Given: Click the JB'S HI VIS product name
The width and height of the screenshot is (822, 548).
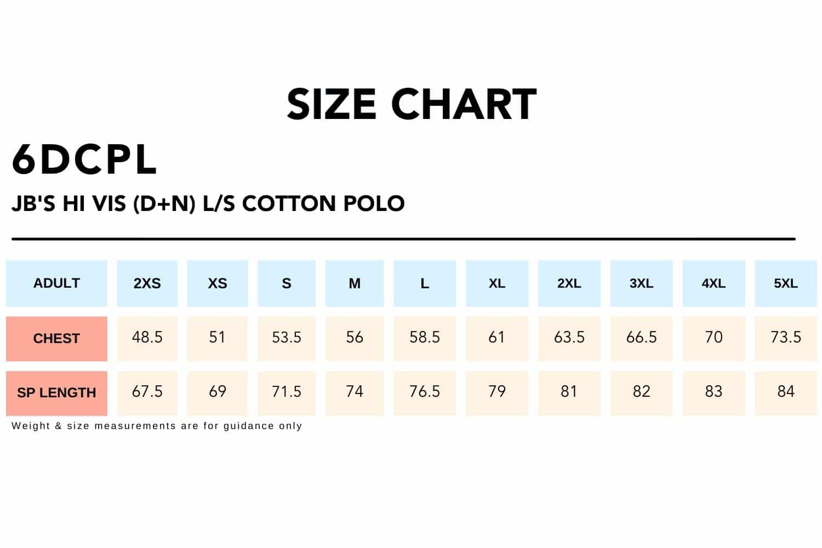Looking at the screenshot, I should 208,203.
